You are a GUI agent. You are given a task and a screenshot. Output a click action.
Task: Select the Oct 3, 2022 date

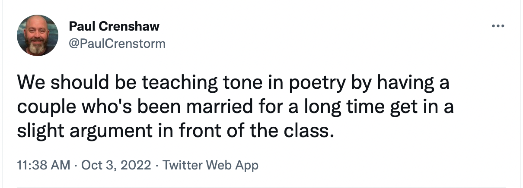[x=117, y=165]
